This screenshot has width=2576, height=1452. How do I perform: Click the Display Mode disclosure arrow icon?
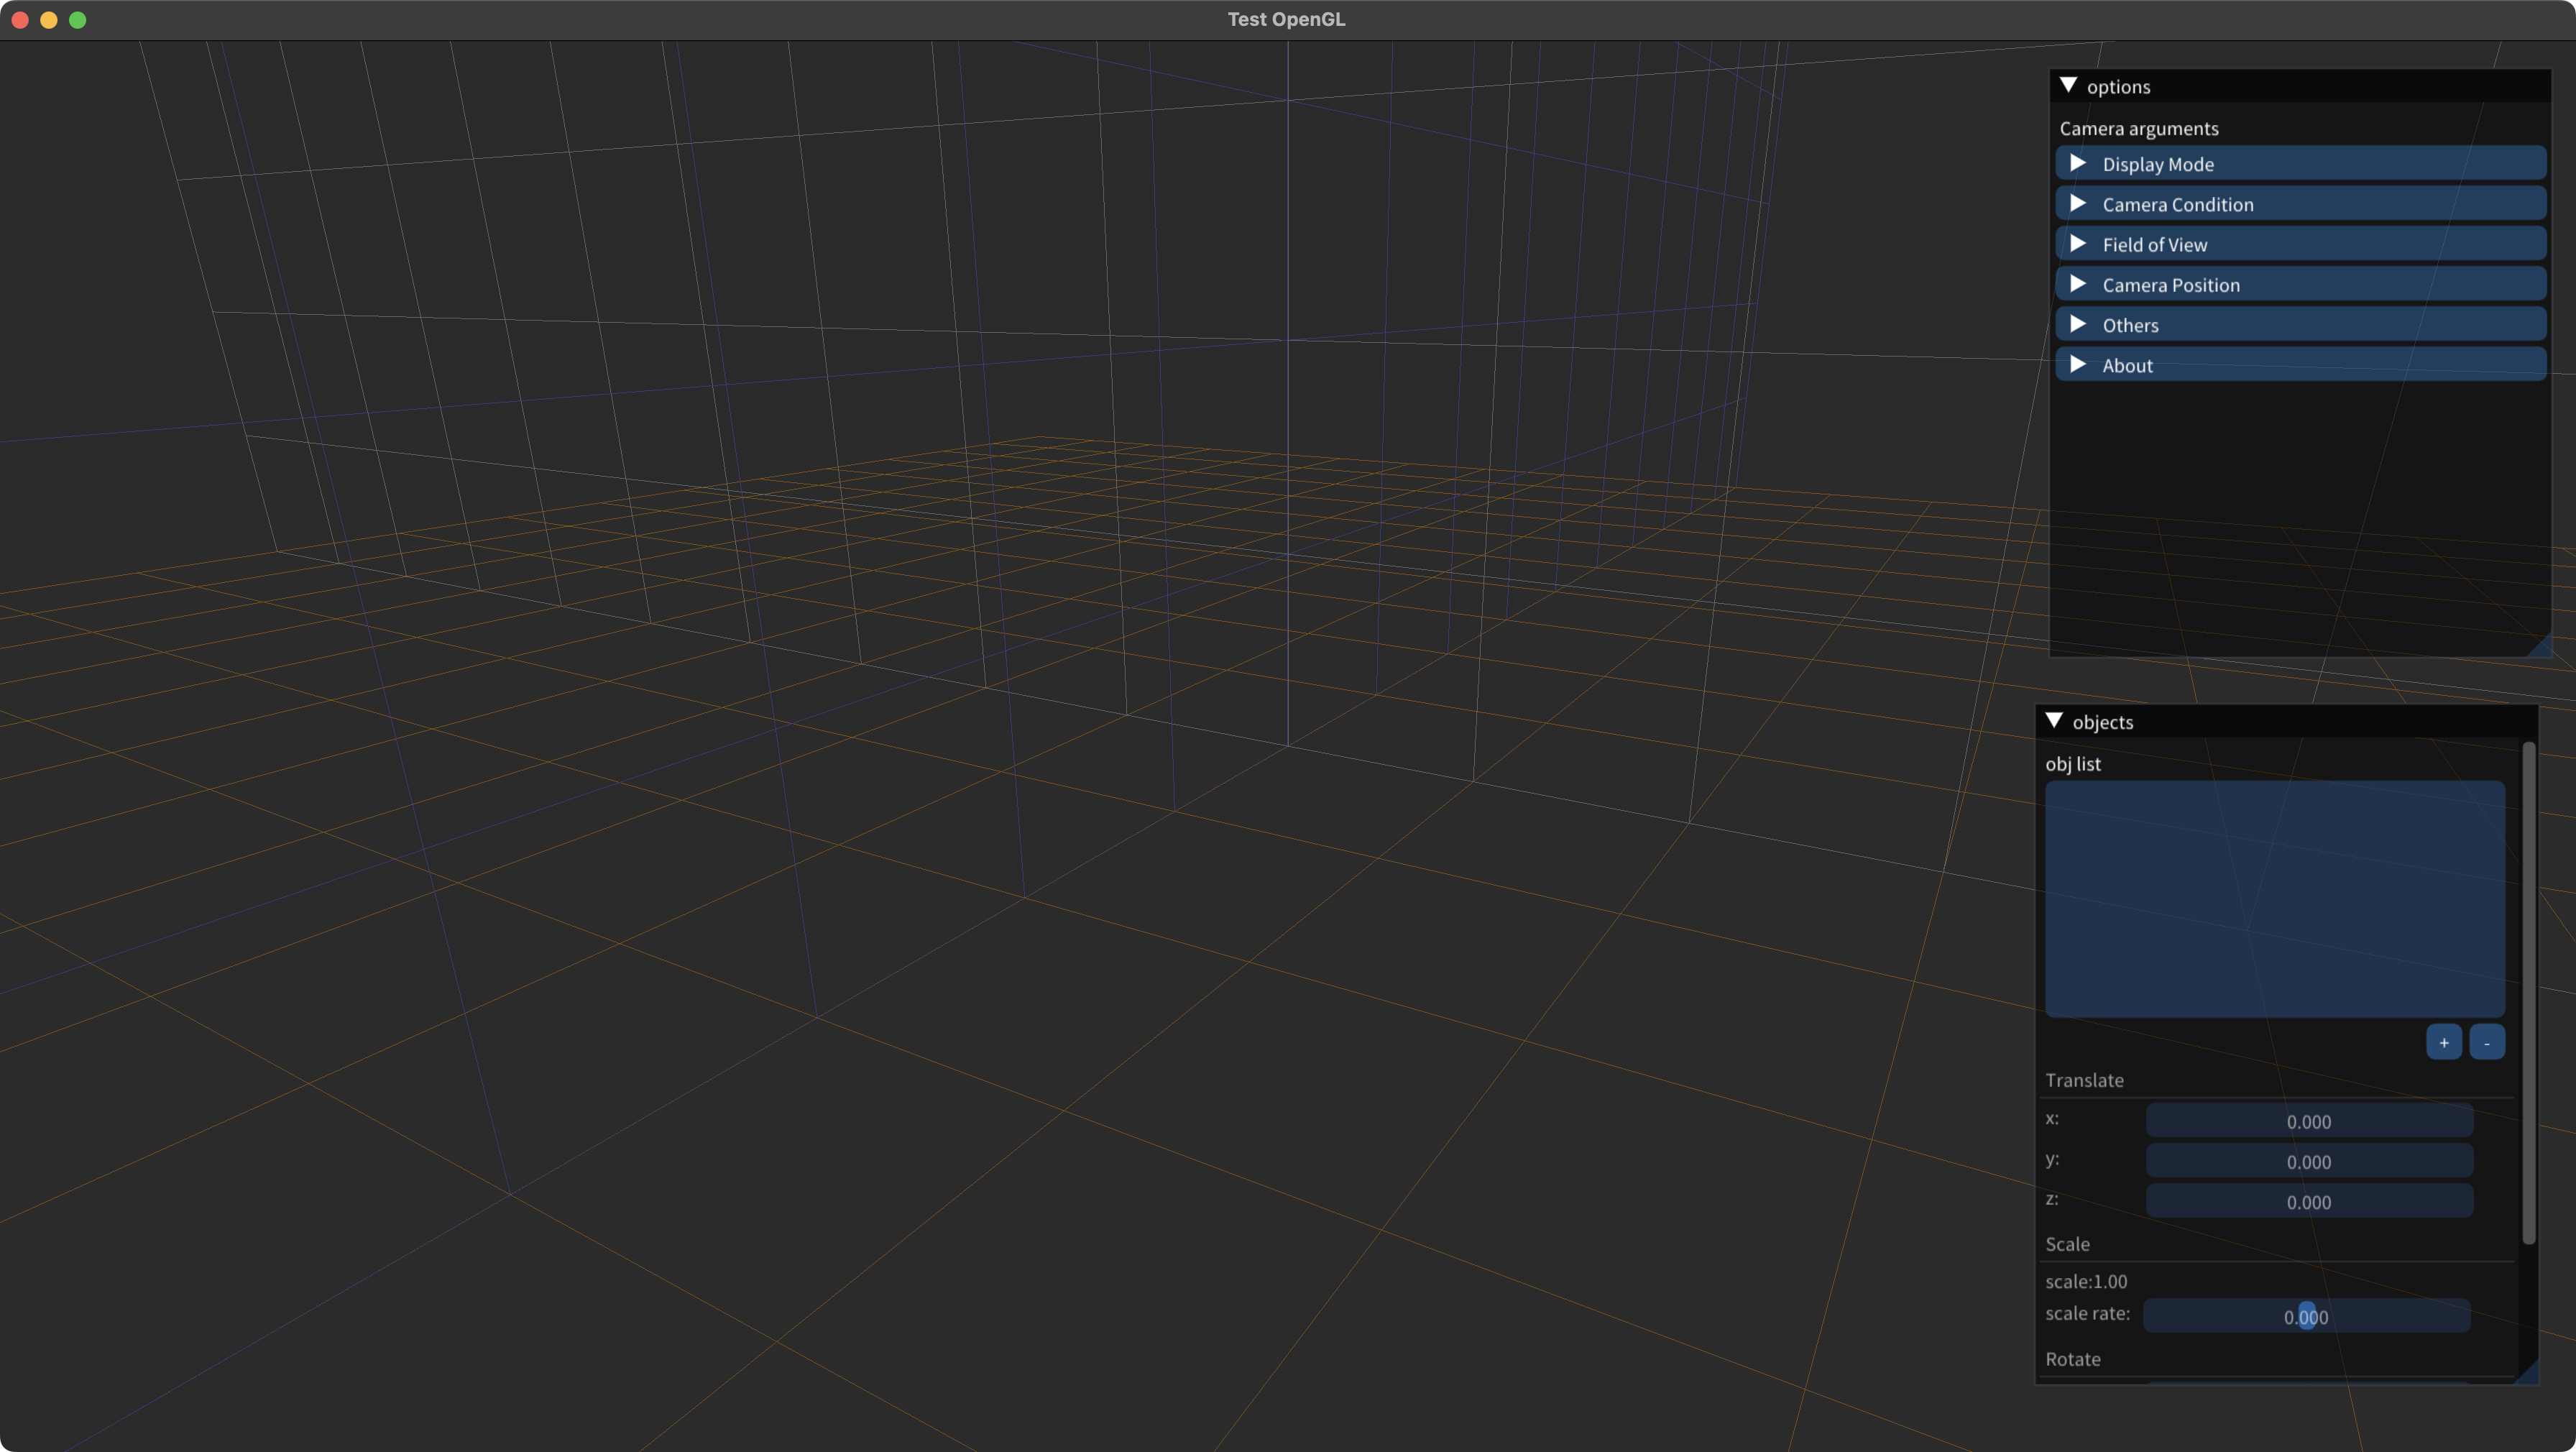click(2077, 163)
